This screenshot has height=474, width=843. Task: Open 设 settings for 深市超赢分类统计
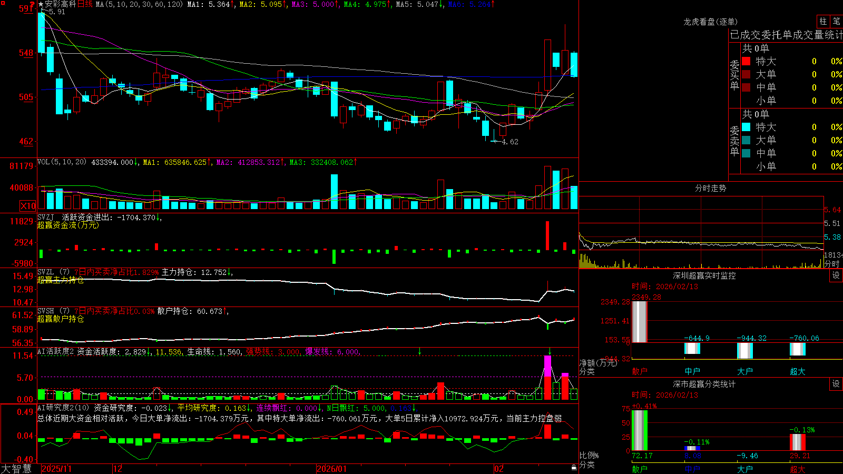836,384
